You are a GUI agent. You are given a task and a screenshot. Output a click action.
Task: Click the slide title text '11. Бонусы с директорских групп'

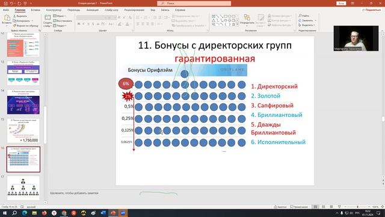point(215,45)
